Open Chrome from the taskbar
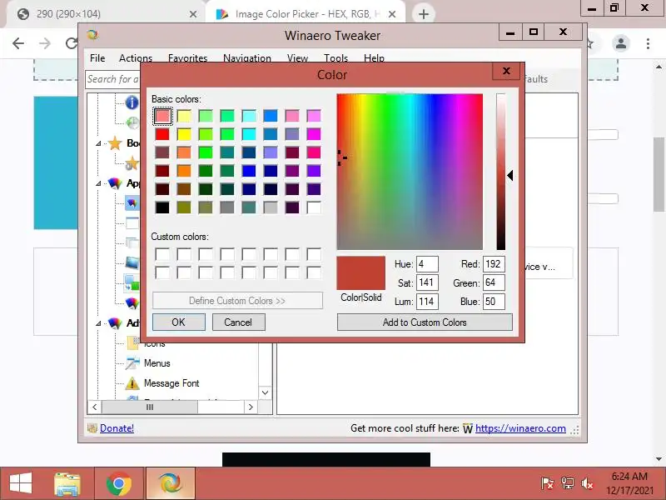This screenshot has width=666, height=500. 119,483
